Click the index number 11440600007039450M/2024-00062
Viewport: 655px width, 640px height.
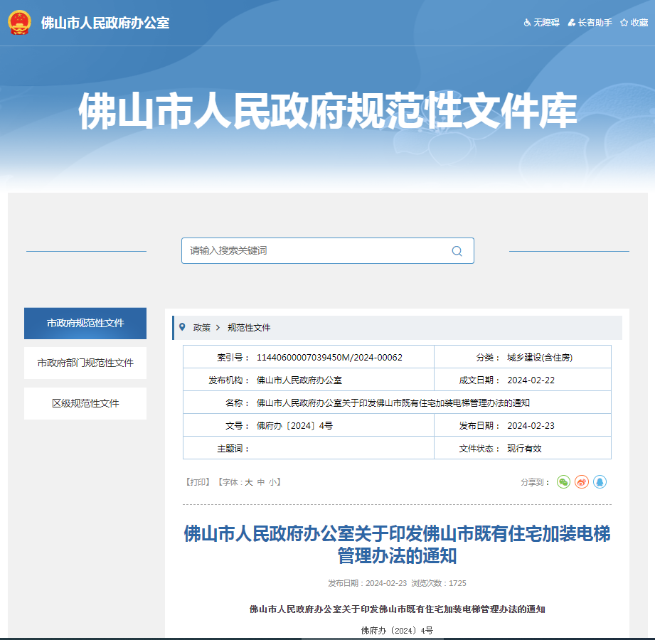[329, 358]
